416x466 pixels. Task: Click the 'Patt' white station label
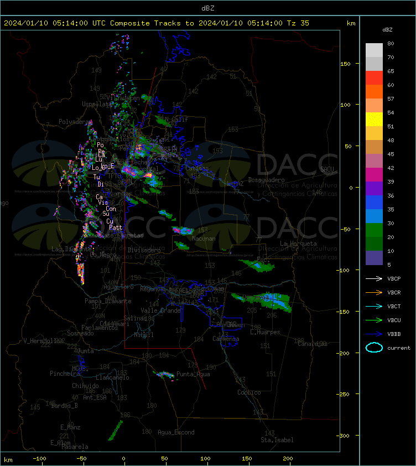point(116,227)
